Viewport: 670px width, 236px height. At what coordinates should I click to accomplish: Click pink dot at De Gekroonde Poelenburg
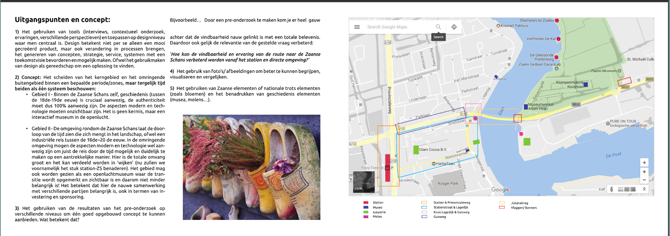556,57
